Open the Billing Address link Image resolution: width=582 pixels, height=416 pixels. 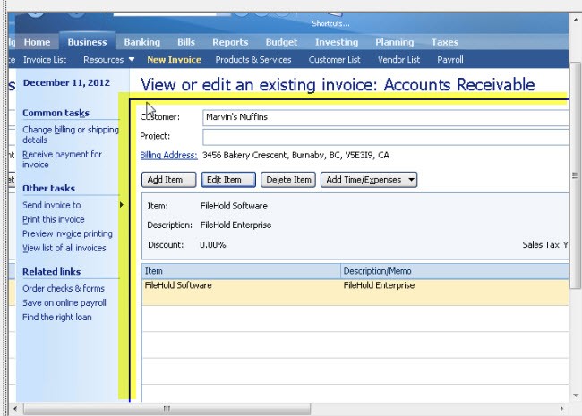pos(168,156)
